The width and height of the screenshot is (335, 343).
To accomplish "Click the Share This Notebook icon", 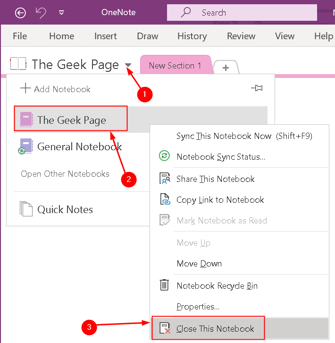I will [165, 178].
